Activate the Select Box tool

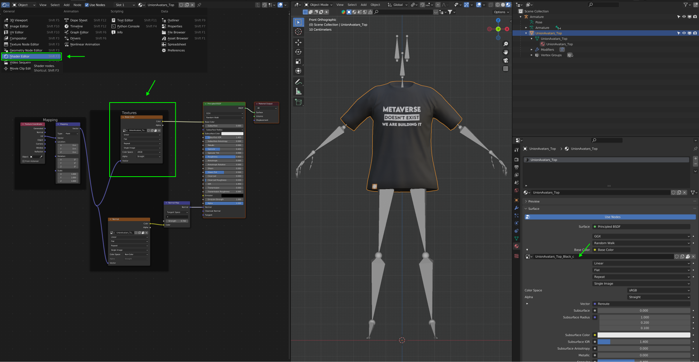pyautogui.click(x=298, y=22)
